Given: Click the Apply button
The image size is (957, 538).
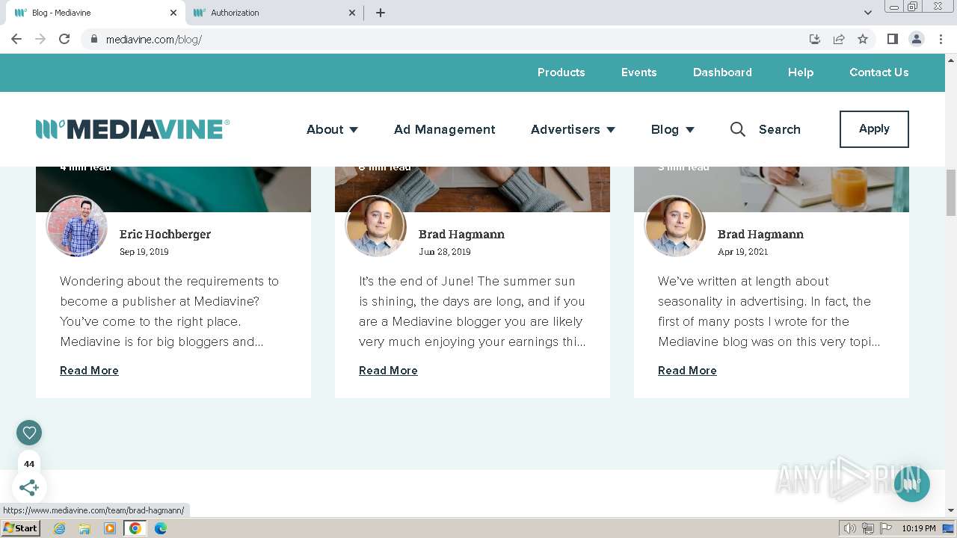Looking at the screenshot, I should [874, 129].
